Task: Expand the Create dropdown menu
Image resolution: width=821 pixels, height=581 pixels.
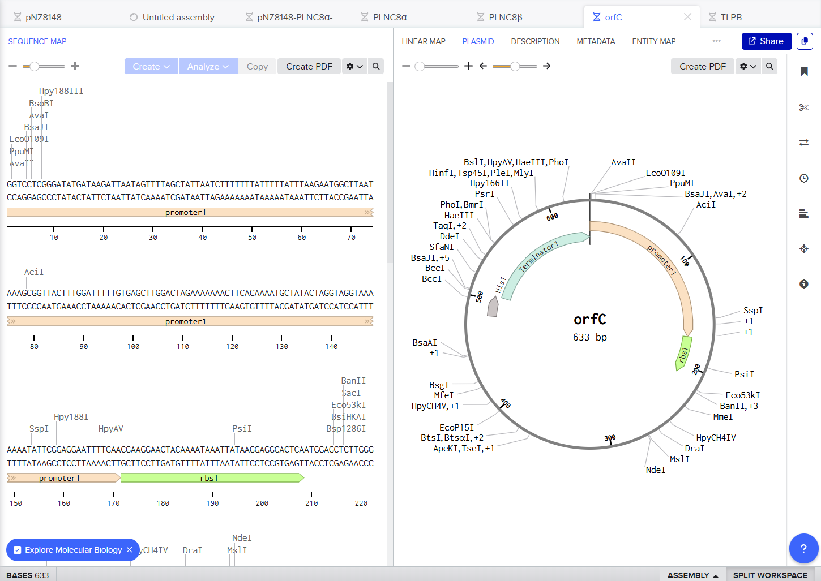Action: [151, 66]
